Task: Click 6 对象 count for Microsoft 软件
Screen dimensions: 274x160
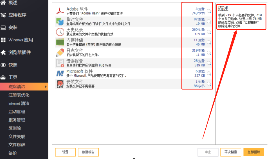Action: pyautogui.click(x=200, y=71)
